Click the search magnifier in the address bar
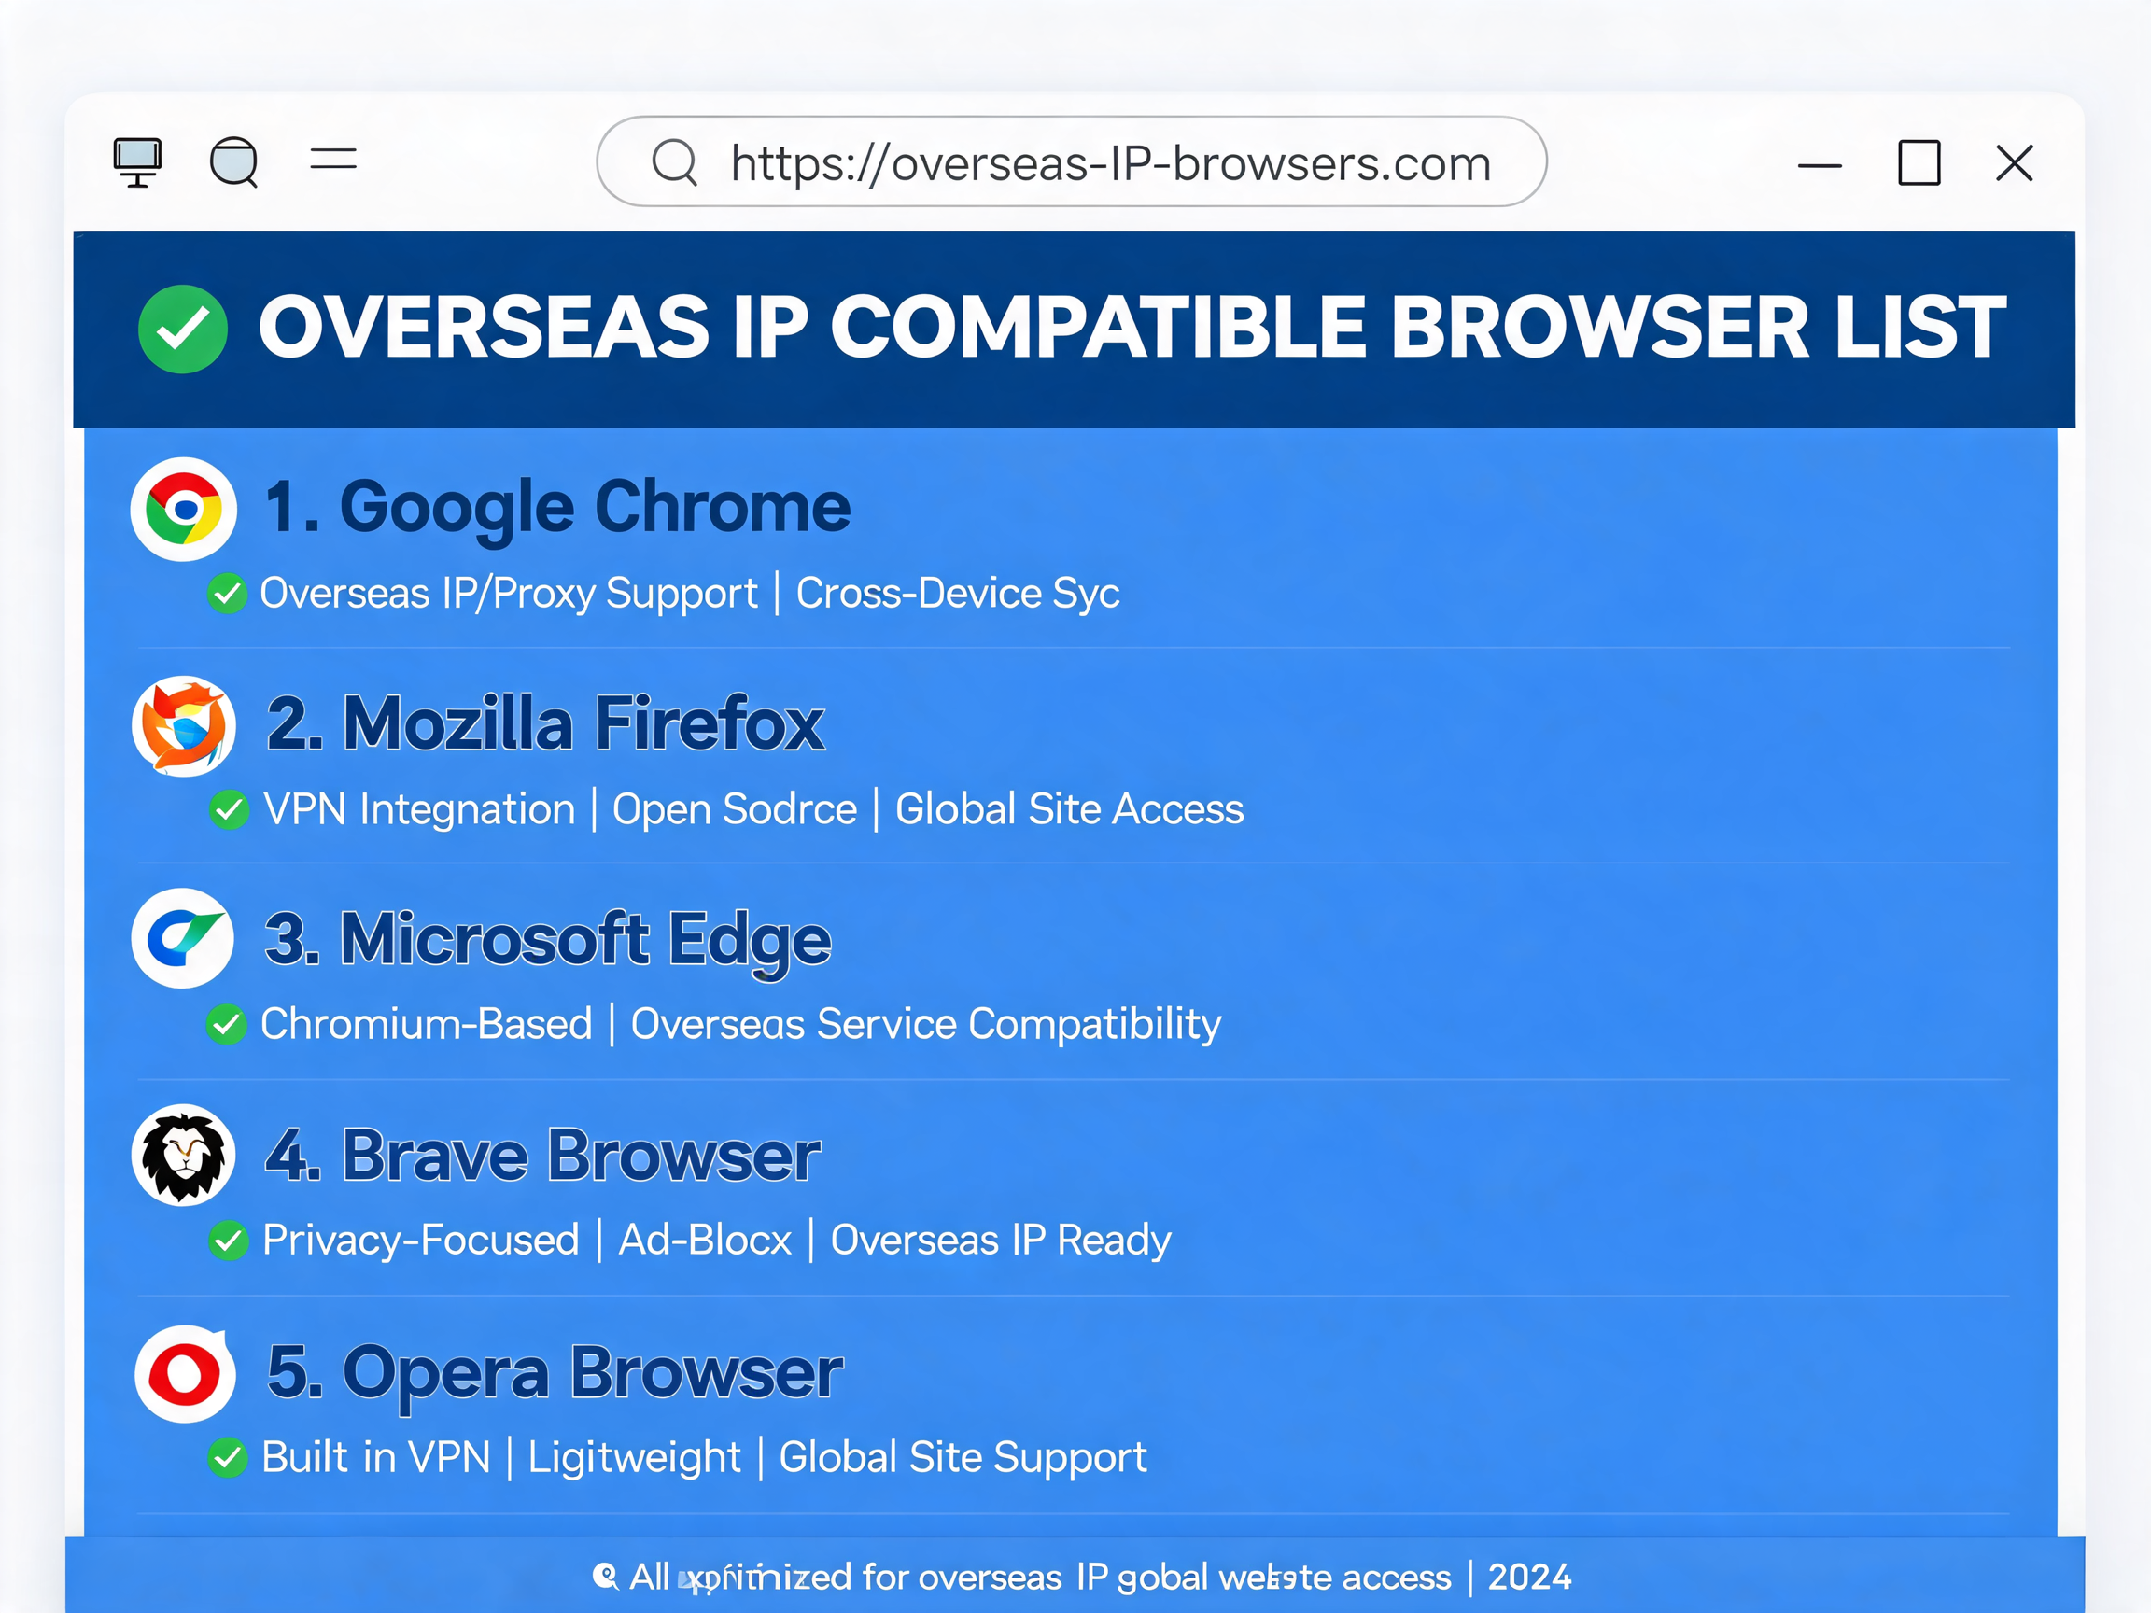The width and height of the screenshot is (2151, 1613). [x=675, y=161]
